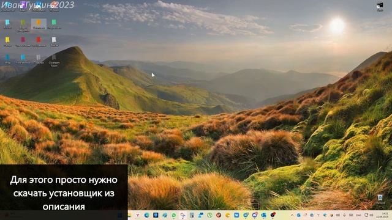The height and width of the screenshot is (220, 392).
Task: Select the desktop icon in top-right corner
Action: point(380,7)
